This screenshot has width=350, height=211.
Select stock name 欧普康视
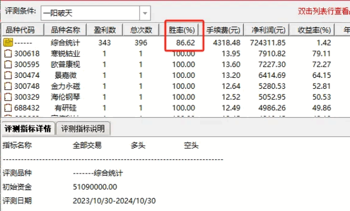click(66, 64)
